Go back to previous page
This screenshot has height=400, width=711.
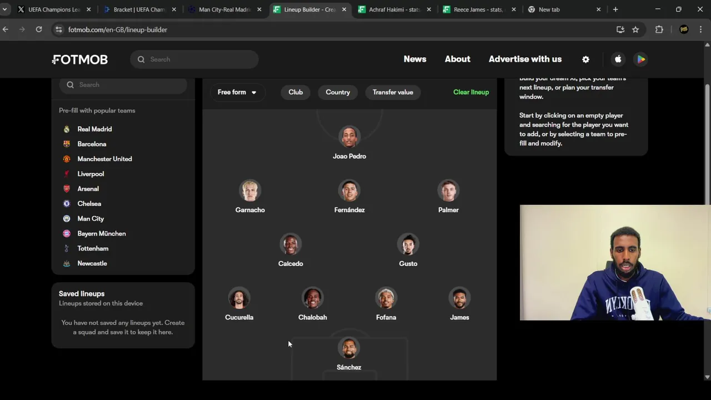click(6, 29)
